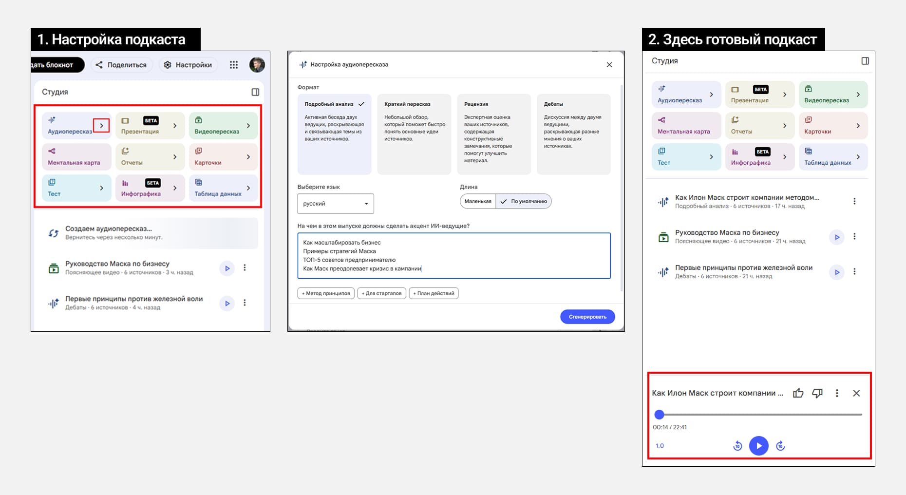Open the three-dot menu for Руководство Маска по бизнесу
This screenshot has width=906, height=495.
(x=245, y=267)
